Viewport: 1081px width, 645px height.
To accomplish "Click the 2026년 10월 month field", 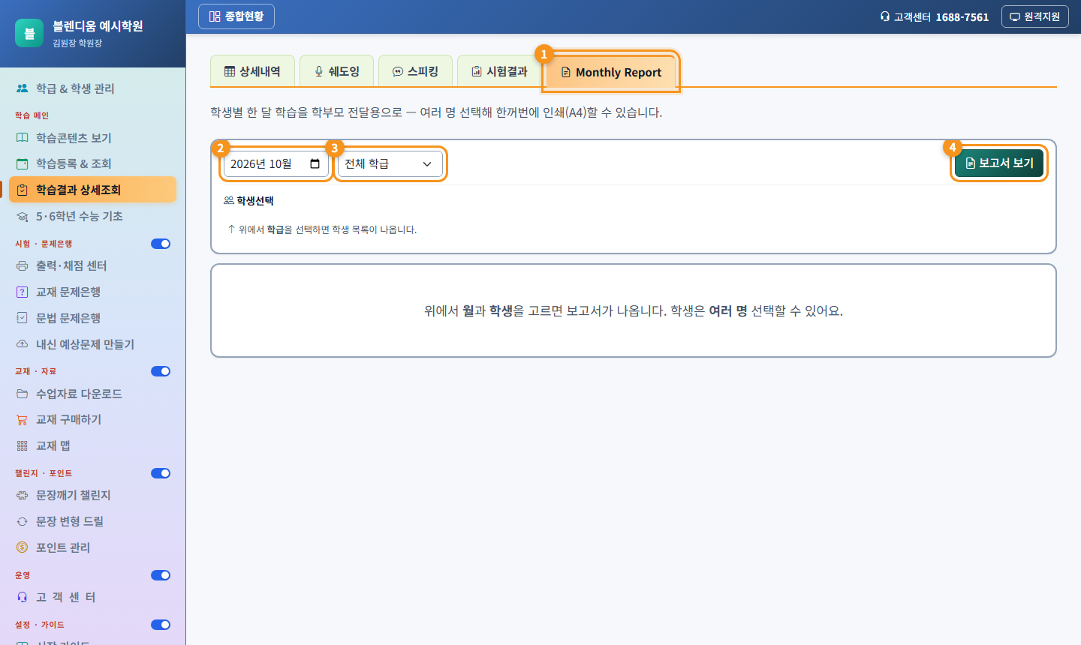I will coord(276,163).
